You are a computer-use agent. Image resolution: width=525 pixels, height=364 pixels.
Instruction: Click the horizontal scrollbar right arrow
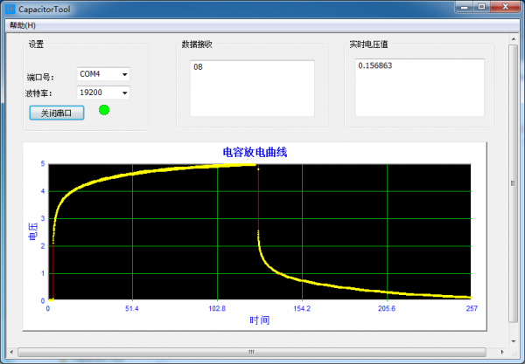502,352
